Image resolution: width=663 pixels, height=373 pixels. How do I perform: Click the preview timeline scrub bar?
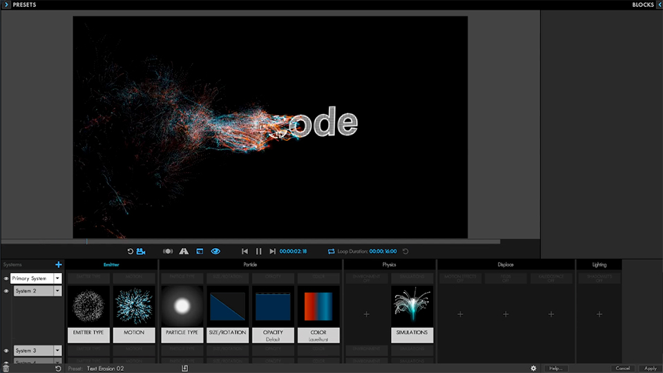coord(250,242)
